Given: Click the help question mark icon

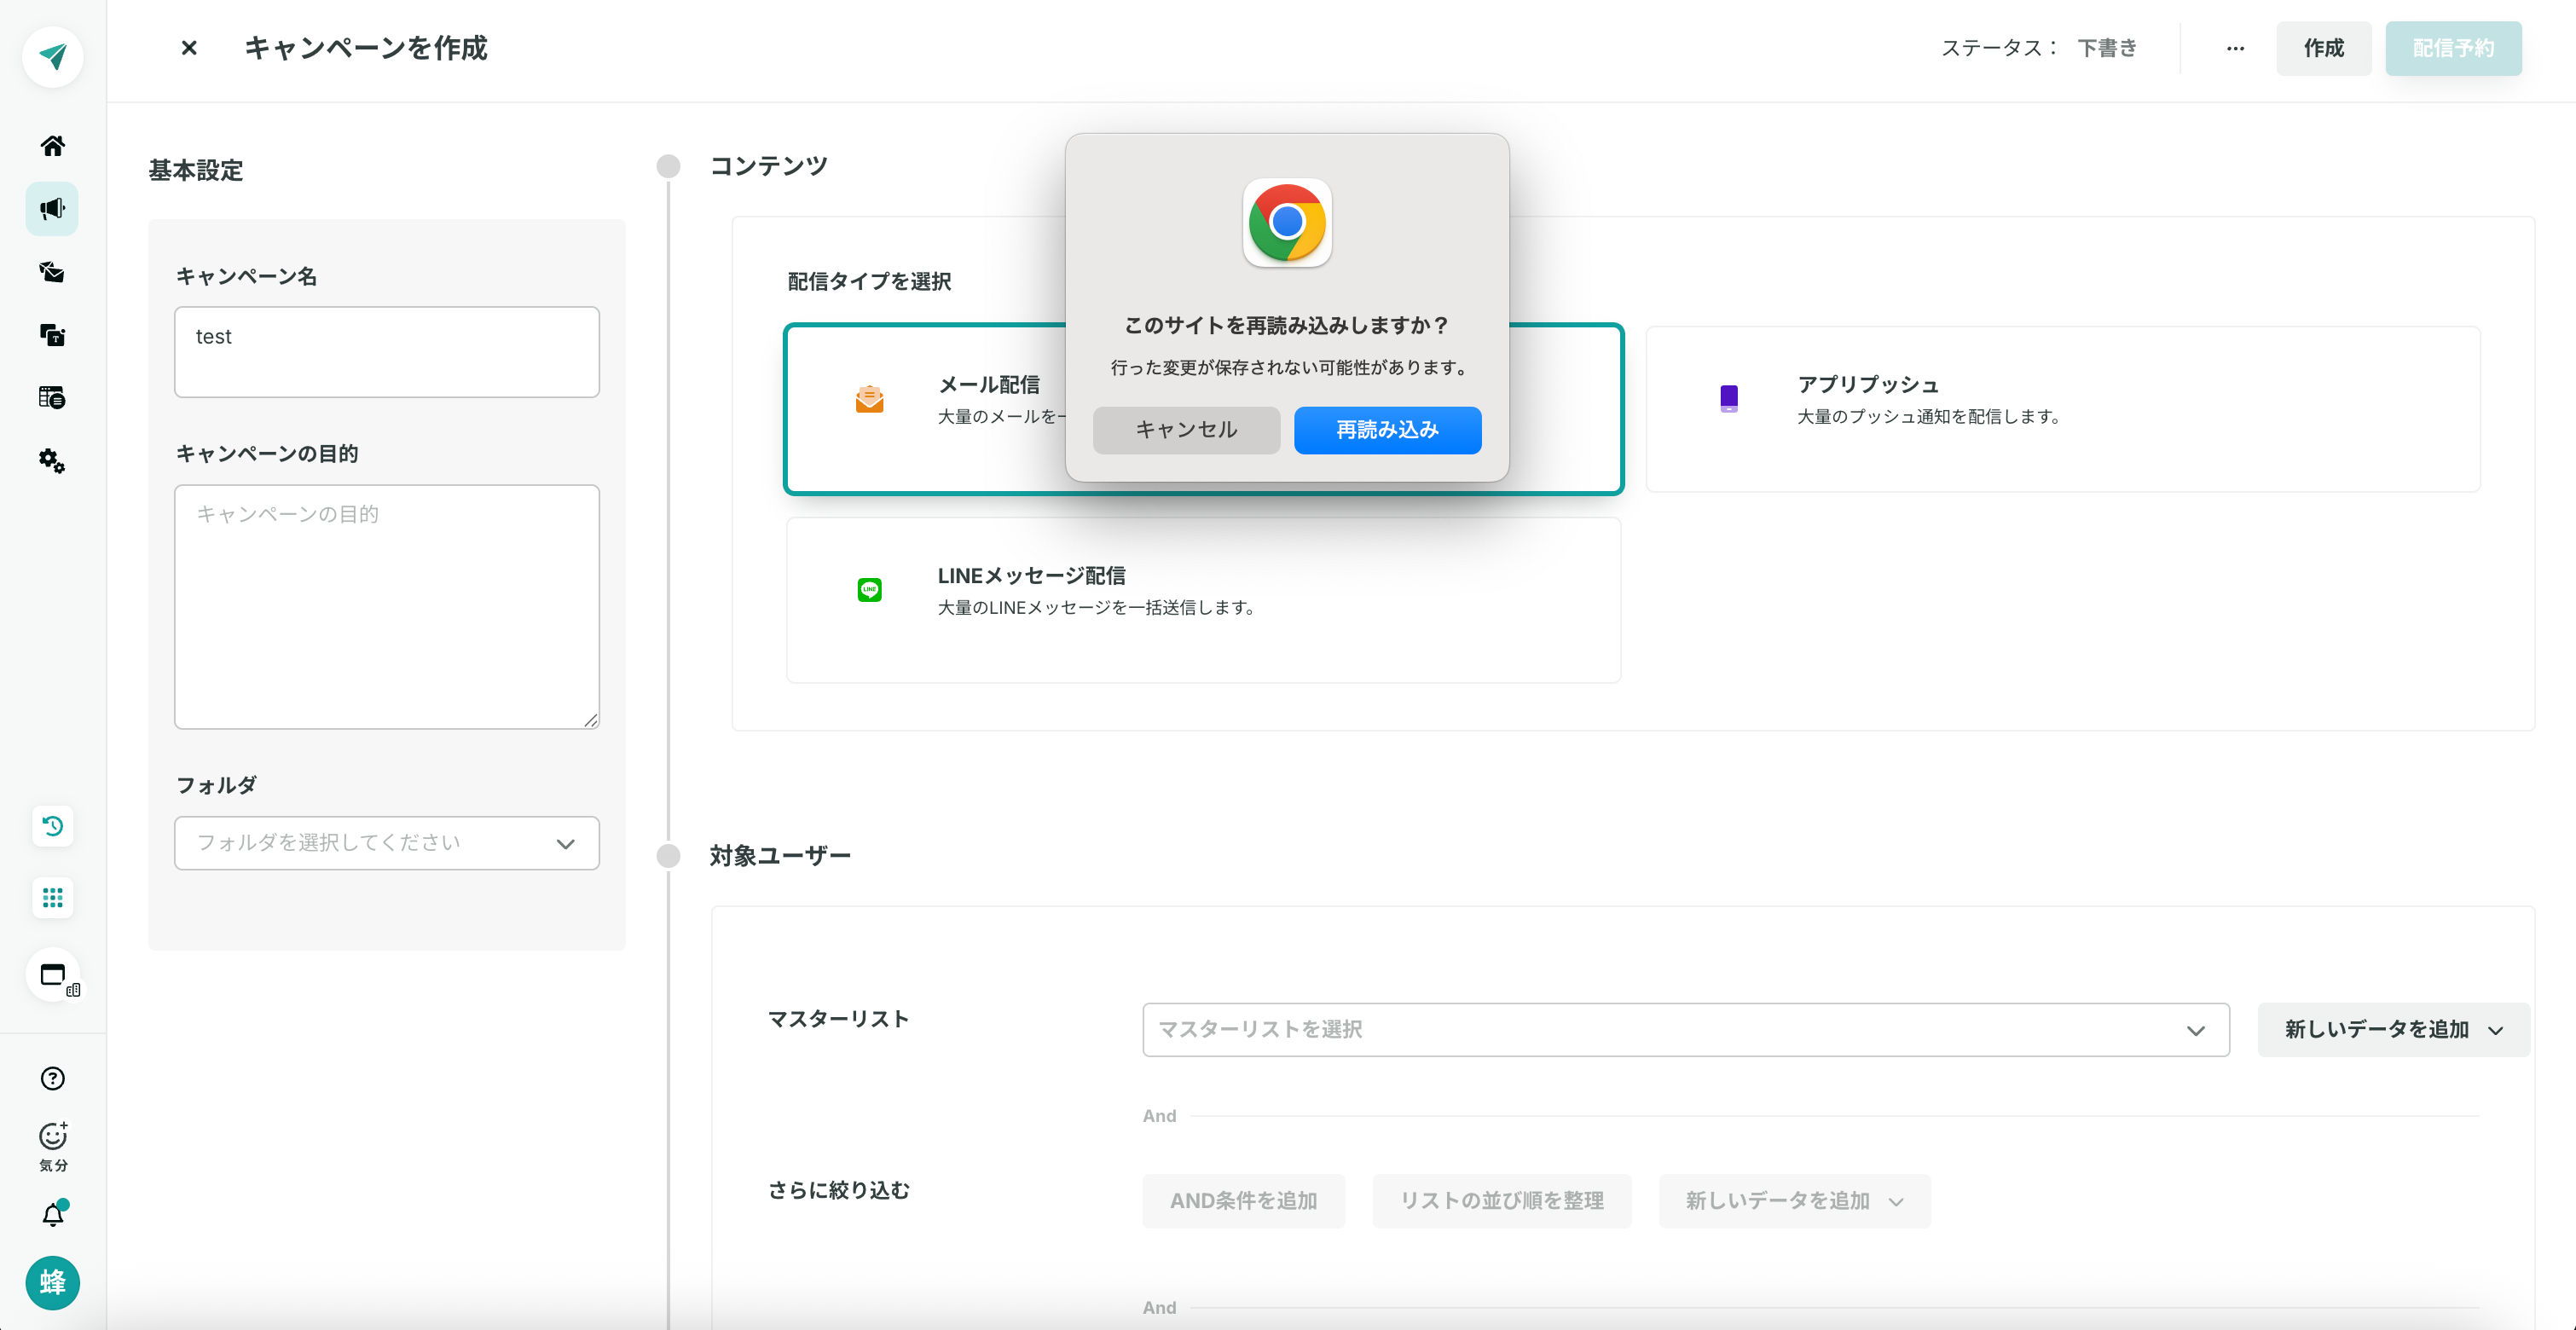Looking at the screenshot, I should coord(53,1078).
